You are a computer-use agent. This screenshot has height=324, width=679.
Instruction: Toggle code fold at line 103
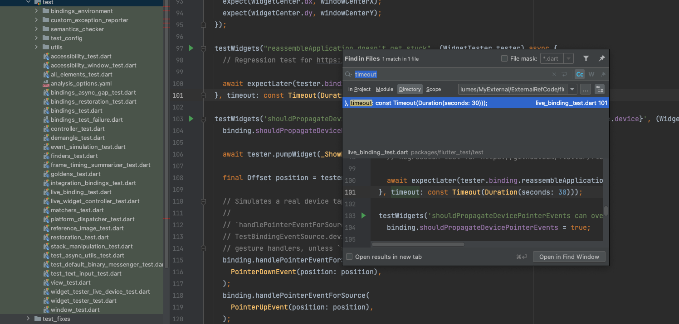pos(203,119)
